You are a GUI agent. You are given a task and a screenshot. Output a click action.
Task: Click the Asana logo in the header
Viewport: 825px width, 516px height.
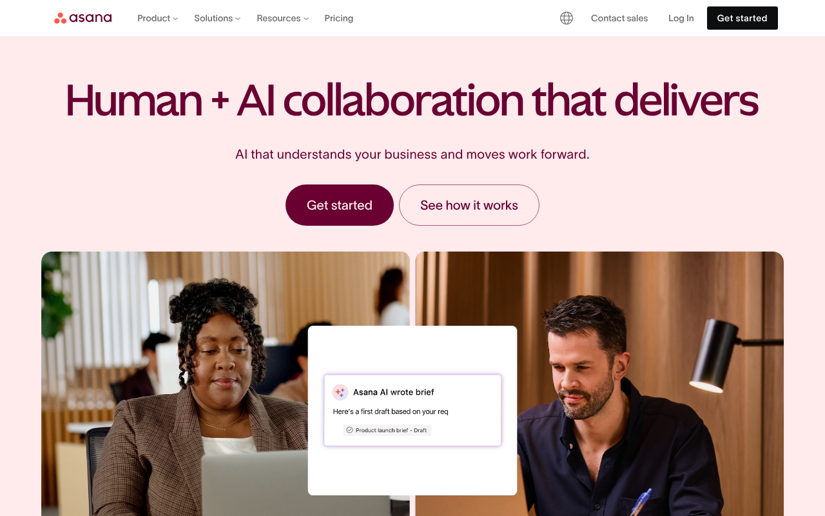click(x=82, y=18)
